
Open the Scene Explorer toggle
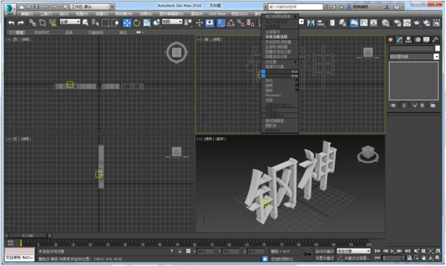[332, 23]
